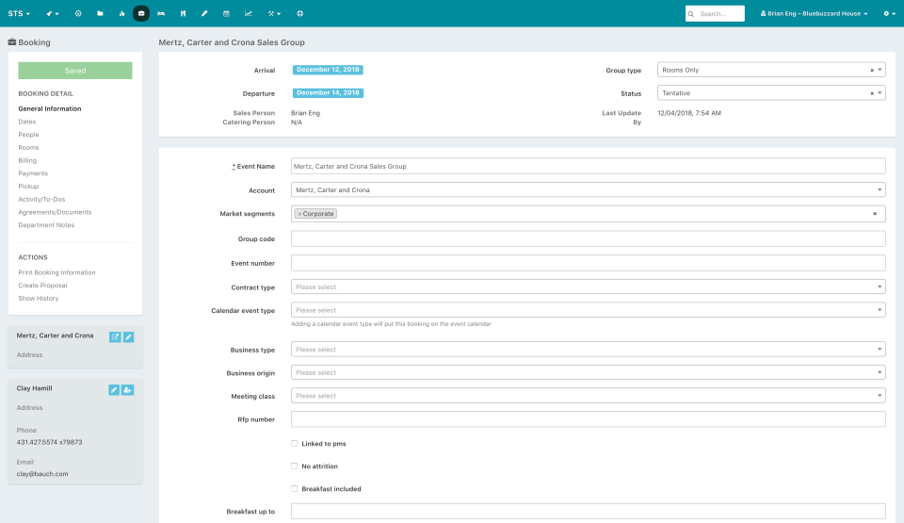Go to the Payments section
This screenshot has height=523, width=904.
click(x=33, y=173)
